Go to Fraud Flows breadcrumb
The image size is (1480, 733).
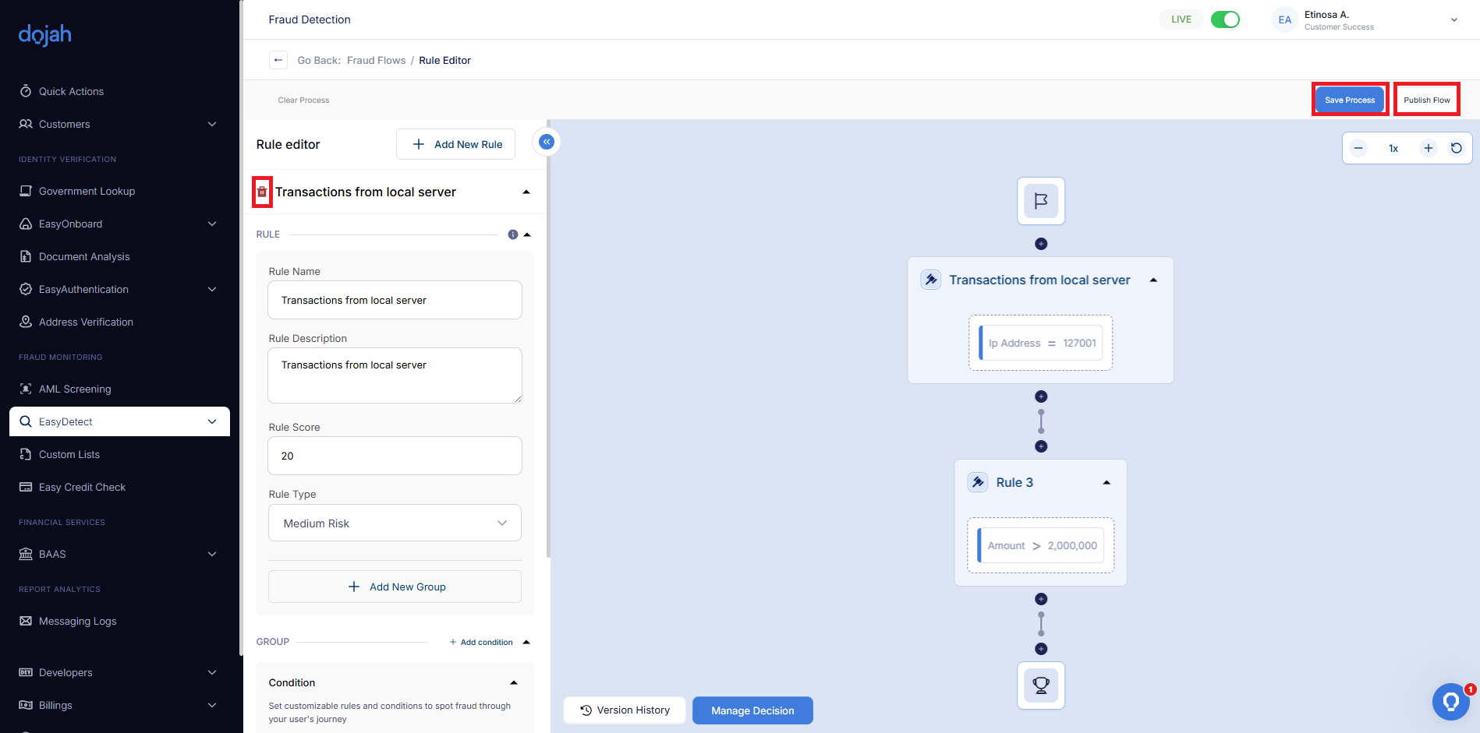coord(376,60)
